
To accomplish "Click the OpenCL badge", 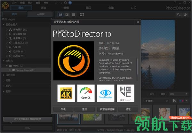I will pos(86,93).
